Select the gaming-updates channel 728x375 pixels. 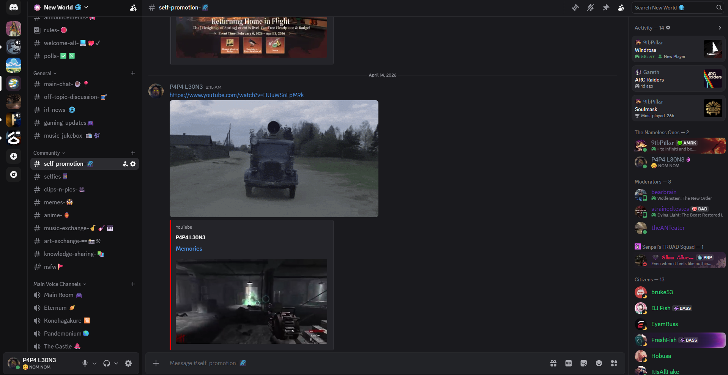pyautogui.click(x=85, y=123)
